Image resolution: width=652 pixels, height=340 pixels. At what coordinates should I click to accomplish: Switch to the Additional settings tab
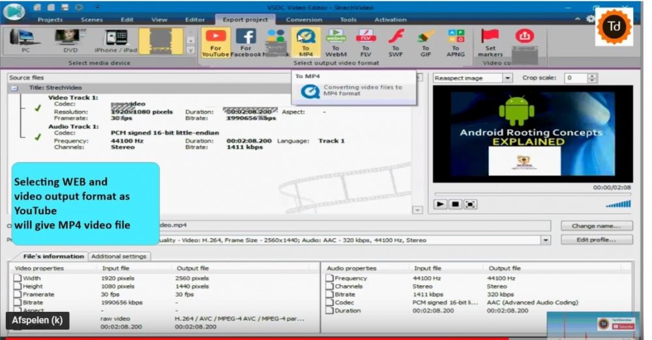pos(119,256)
